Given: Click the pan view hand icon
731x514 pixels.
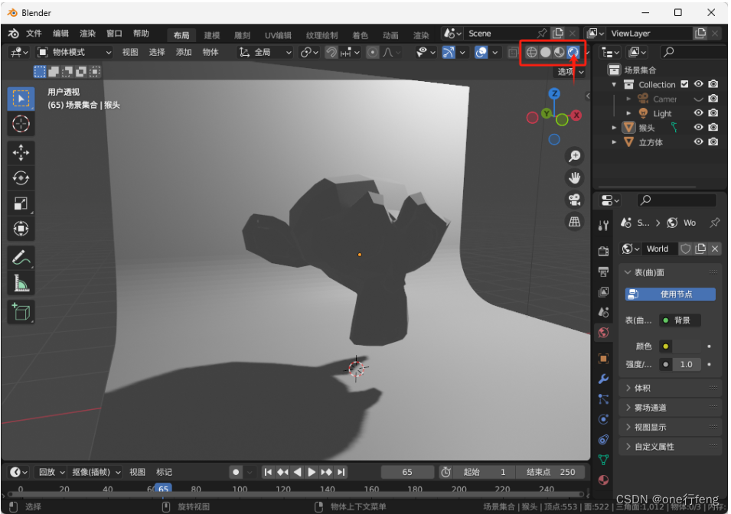Looking at the screenshot, I should [x=574, y=177].
